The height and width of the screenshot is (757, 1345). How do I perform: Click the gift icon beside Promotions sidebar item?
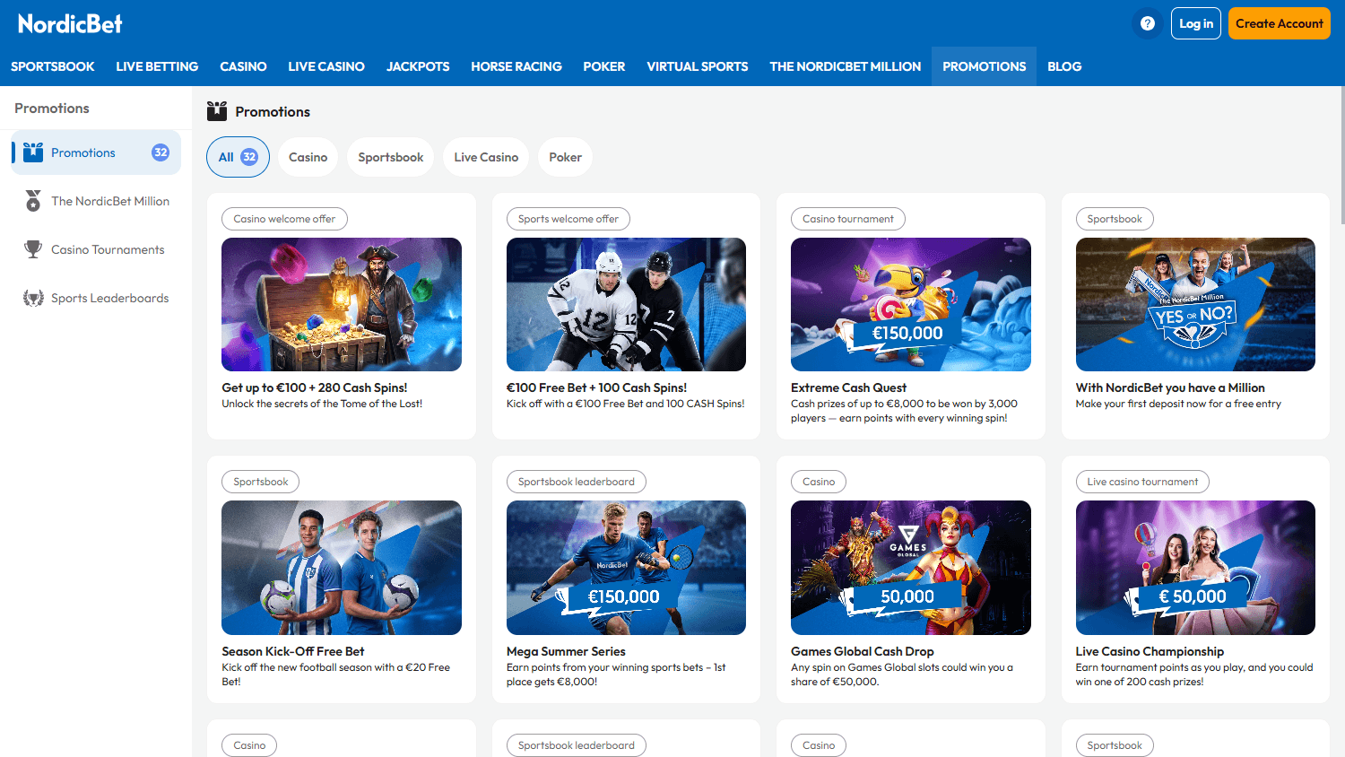33,152
